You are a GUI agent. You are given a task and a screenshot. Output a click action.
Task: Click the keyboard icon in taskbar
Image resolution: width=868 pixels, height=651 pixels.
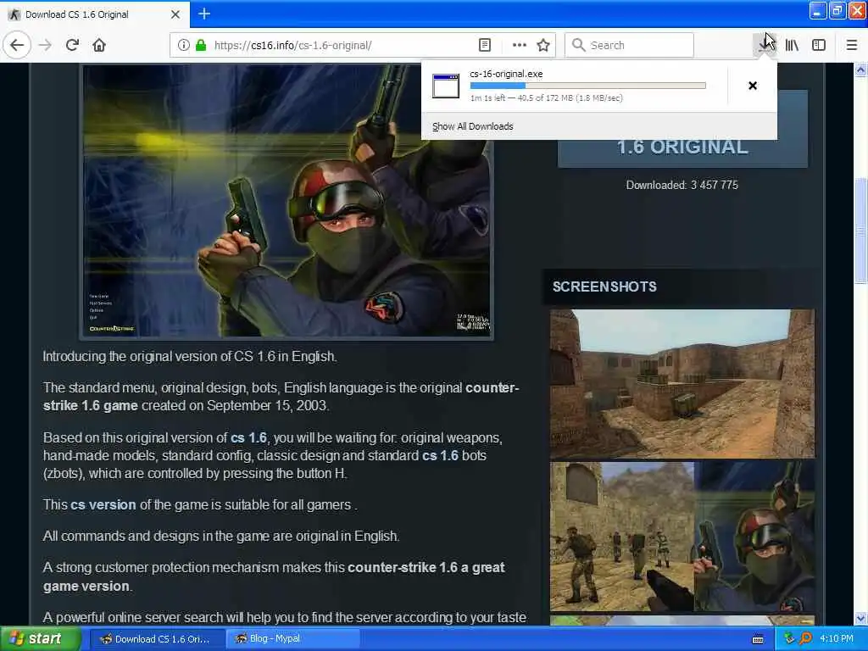pos(758,639)
